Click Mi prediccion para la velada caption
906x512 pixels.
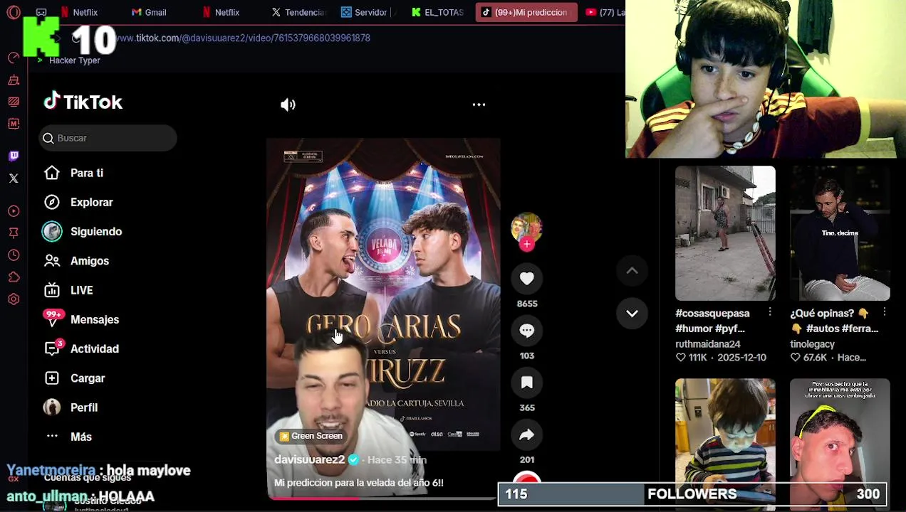point(359,483)
